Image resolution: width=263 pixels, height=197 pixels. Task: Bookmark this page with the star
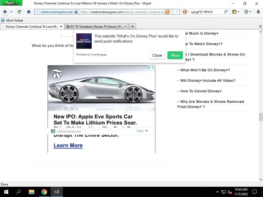pos(172,12)
